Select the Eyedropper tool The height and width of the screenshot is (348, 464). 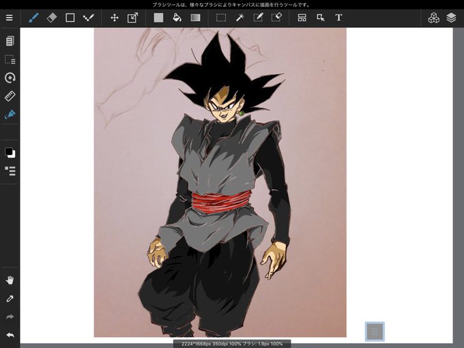click(10, 299)
